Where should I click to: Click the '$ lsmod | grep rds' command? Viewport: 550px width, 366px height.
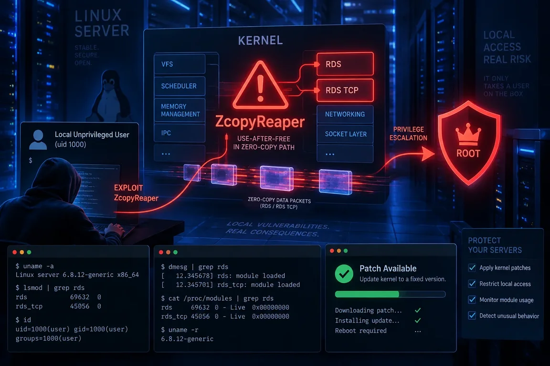50,288
